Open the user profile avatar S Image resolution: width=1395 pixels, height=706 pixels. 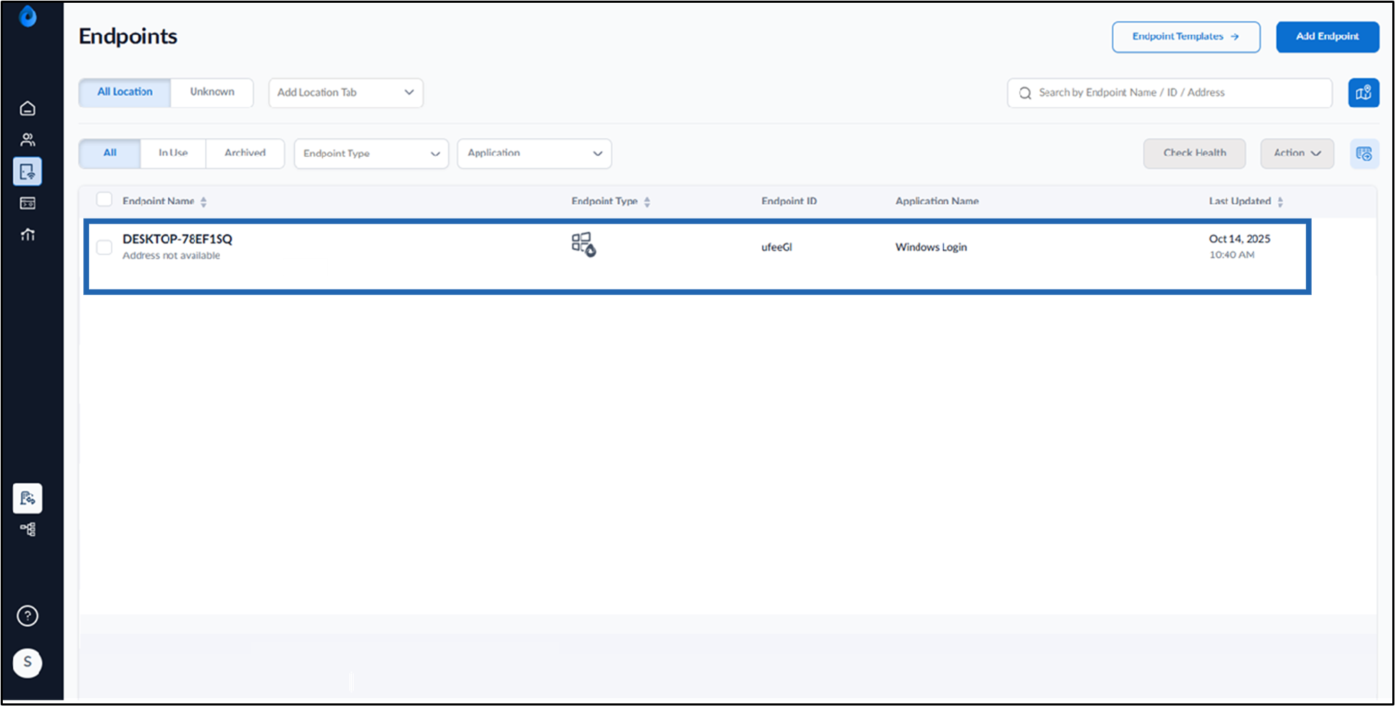click(28, 662)
